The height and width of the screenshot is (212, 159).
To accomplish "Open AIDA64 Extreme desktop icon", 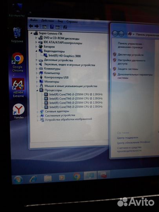I will (x=18, y=88).
